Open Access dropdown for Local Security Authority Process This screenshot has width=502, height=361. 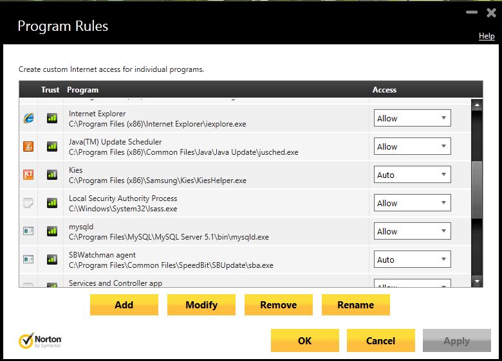[x=413, y=203]
